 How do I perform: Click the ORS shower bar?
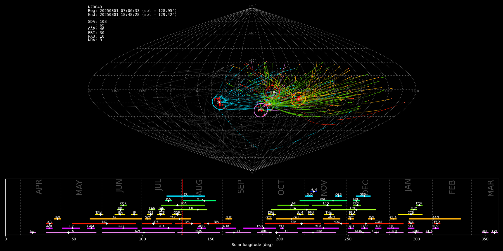click(338, 196)
